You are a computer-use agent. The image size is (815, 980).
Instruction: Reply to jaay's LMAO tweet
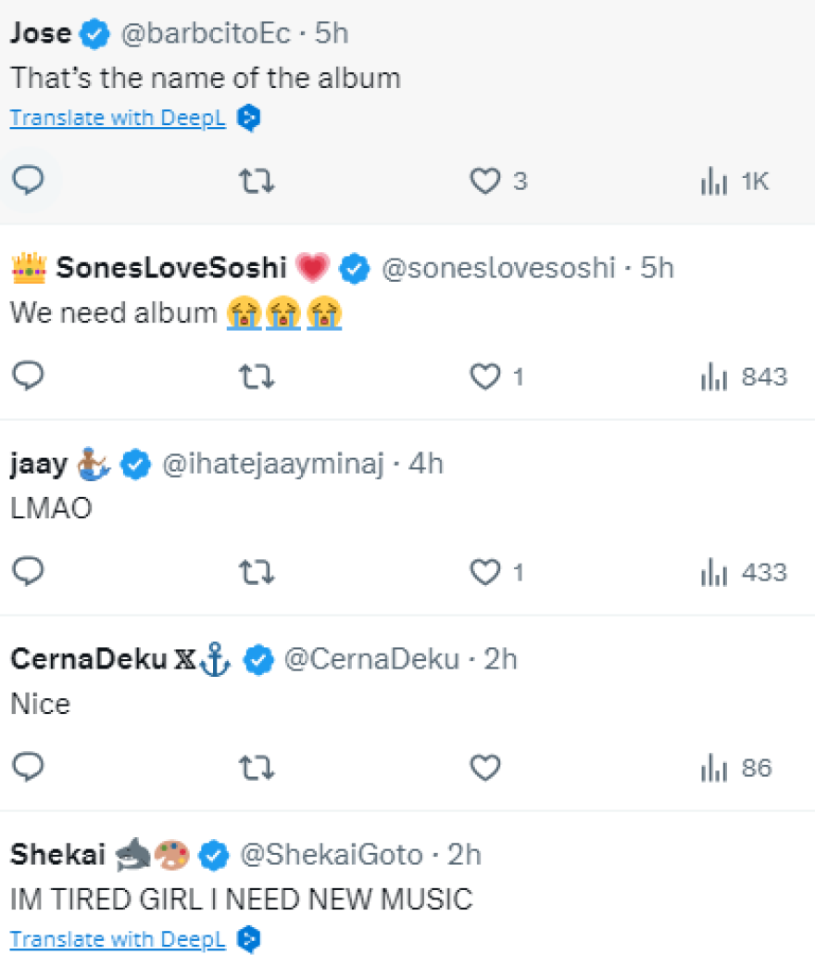pyautogui.click(x=29, y=571)
